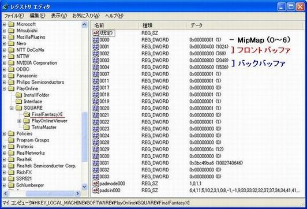
Task: Select the RichFX folder icon
Action: 11,172
